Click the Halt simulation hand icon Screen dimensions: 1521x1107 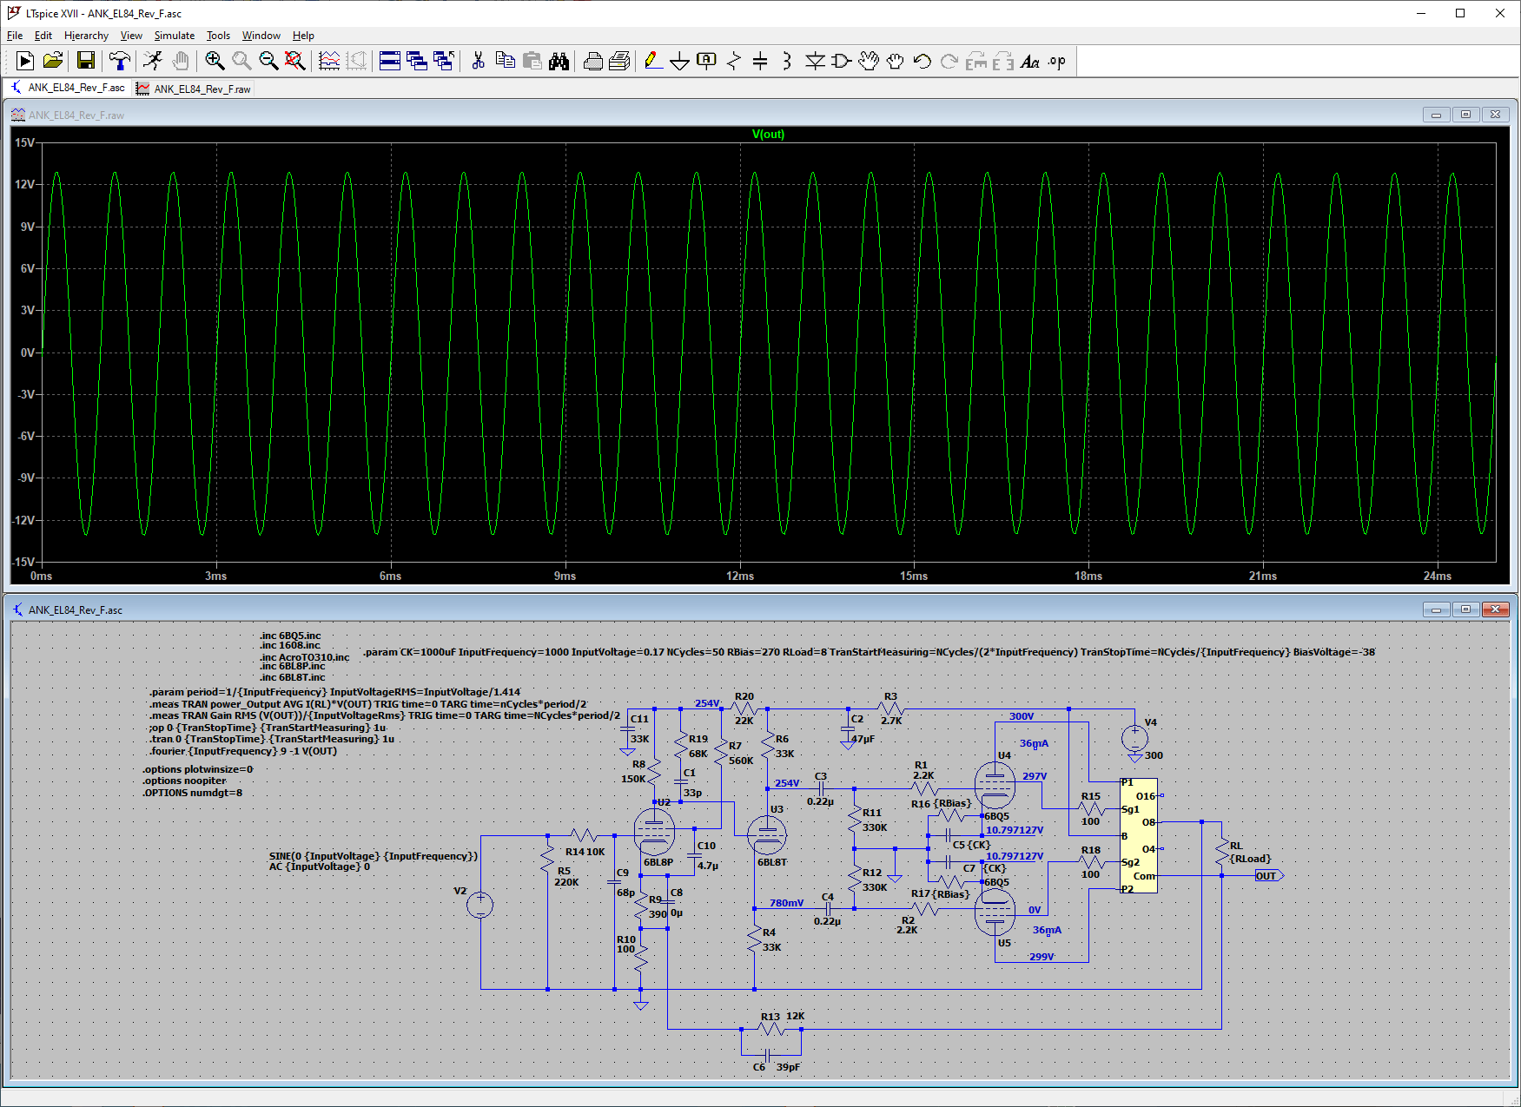180,61
